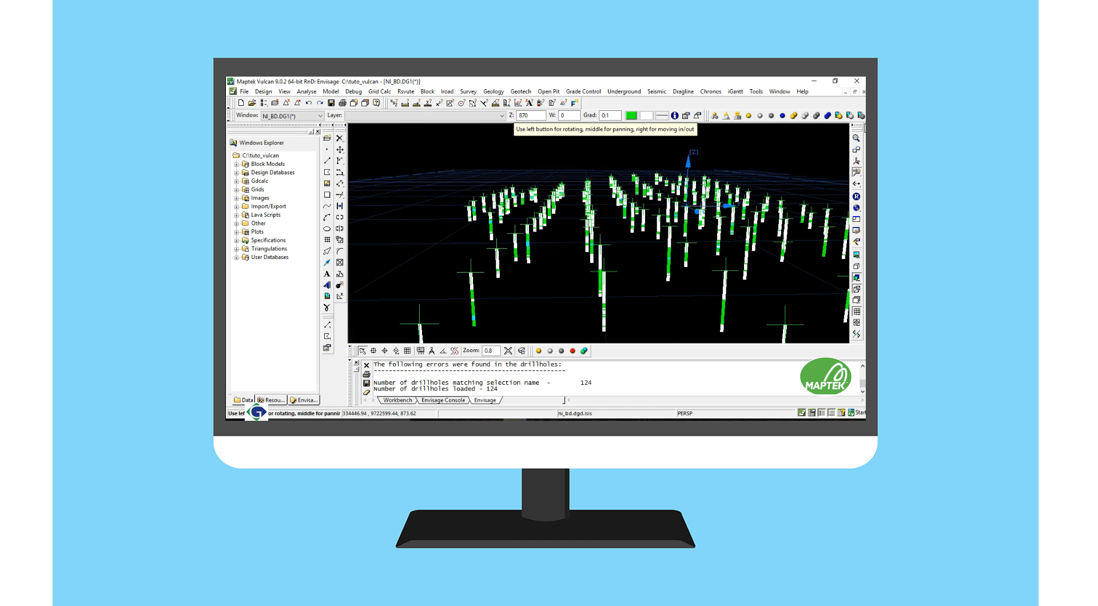This screenshot has width=1098, height=606.
Task: Click the Data button at panel bottom
Action: (x=246, y=400)
